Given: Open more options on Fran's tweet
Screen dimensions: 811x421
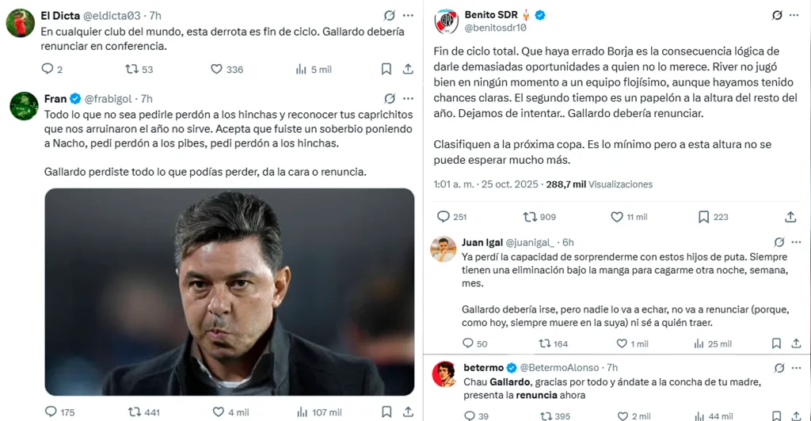Looking at the screenshot, I should pyautogui.click(x=408, y=99).
